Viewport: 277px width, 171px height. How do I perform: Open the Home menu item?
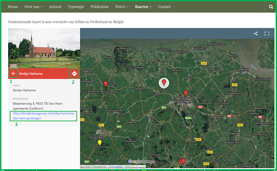pos(13,7)
